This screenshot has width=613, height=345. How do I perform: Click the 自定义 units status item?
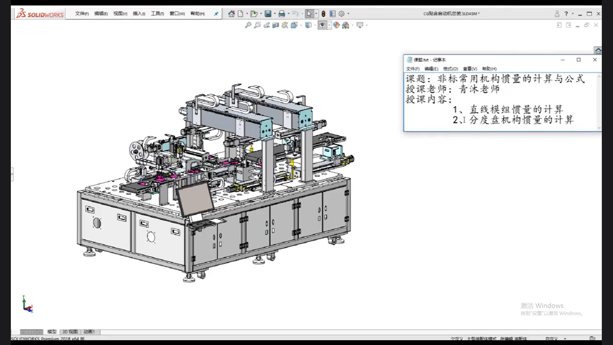(x=551, y=339)
